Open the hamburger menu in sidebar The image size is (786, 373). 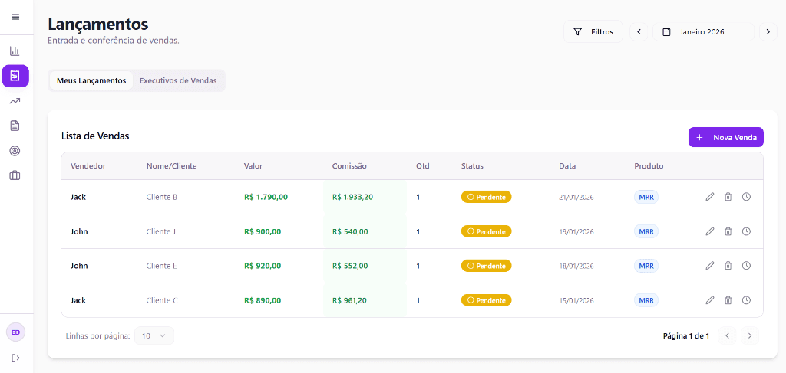15,17
